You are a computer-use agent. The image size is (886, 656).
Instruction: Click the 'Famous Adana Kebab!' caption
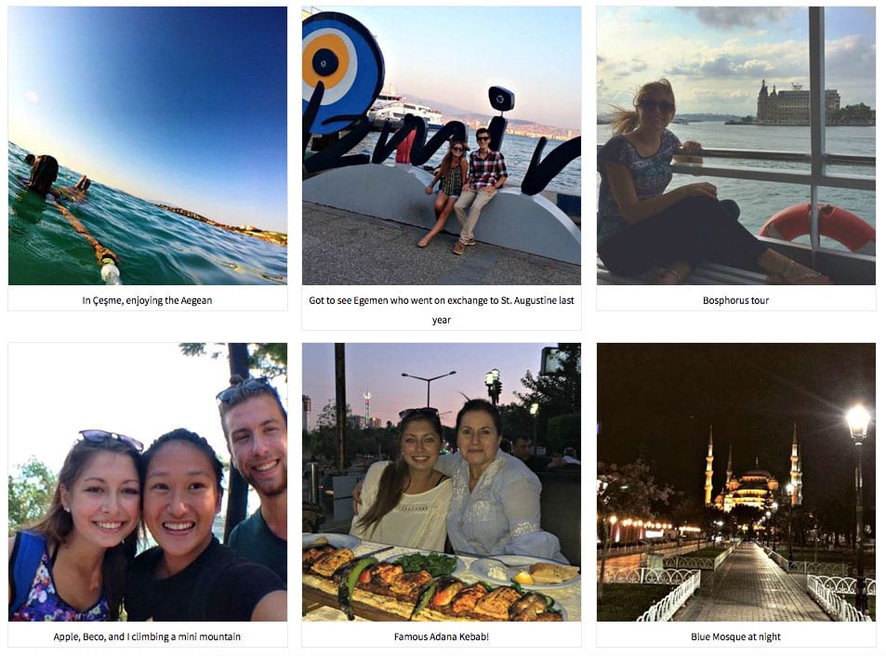442,636
